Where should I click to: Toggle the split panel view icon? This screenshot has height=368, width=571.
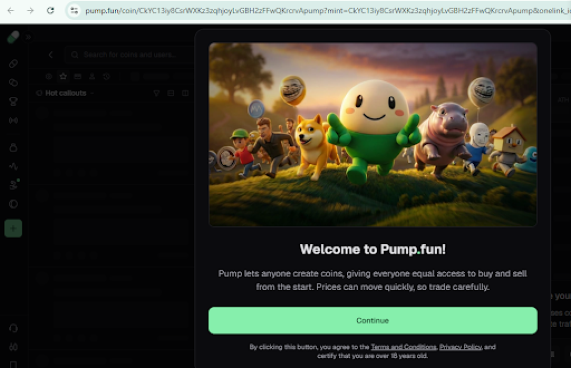[186, 93]
